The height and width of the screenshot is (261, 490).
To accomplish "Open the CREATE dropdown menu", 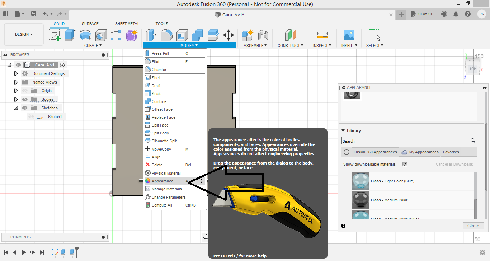I will 93,46.
